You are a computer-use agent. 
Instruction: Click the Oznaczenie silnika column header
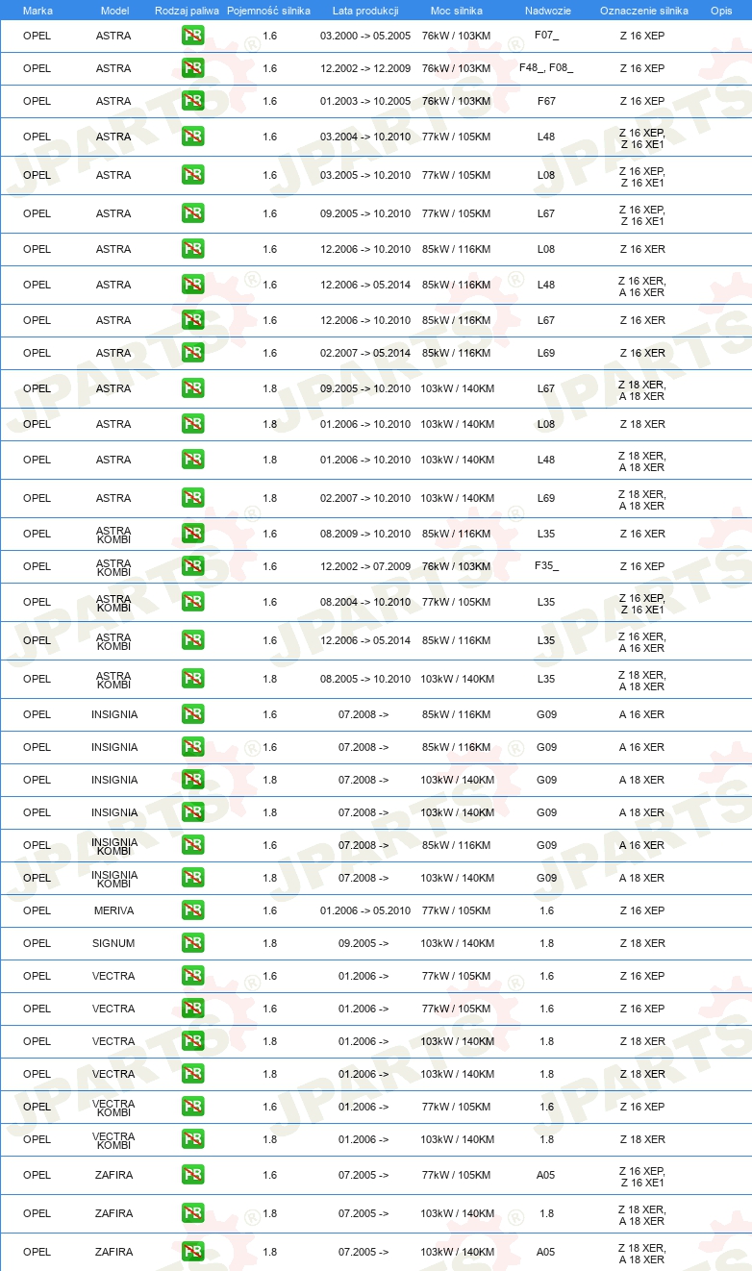[643, 11]
